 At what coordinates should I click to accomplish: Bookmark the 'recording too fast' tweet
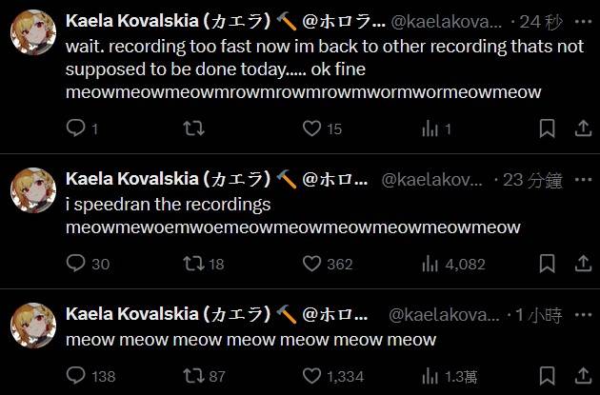pos(547,128)
